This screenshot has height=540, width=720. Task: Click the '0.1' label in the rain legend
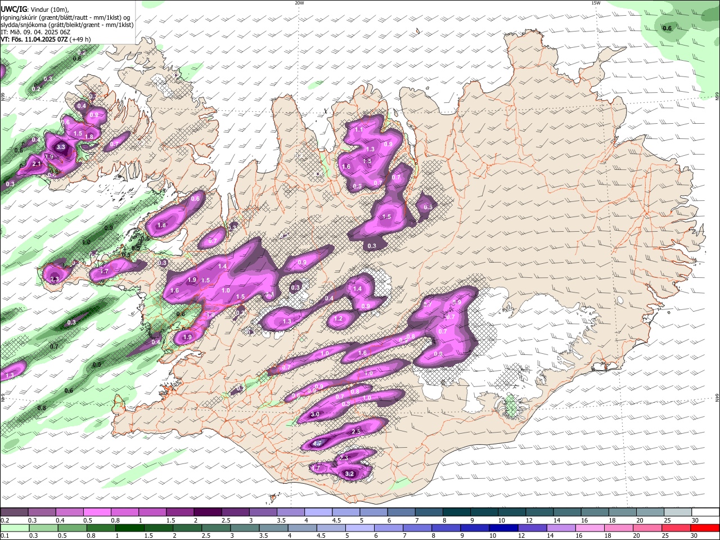[4, 536]
